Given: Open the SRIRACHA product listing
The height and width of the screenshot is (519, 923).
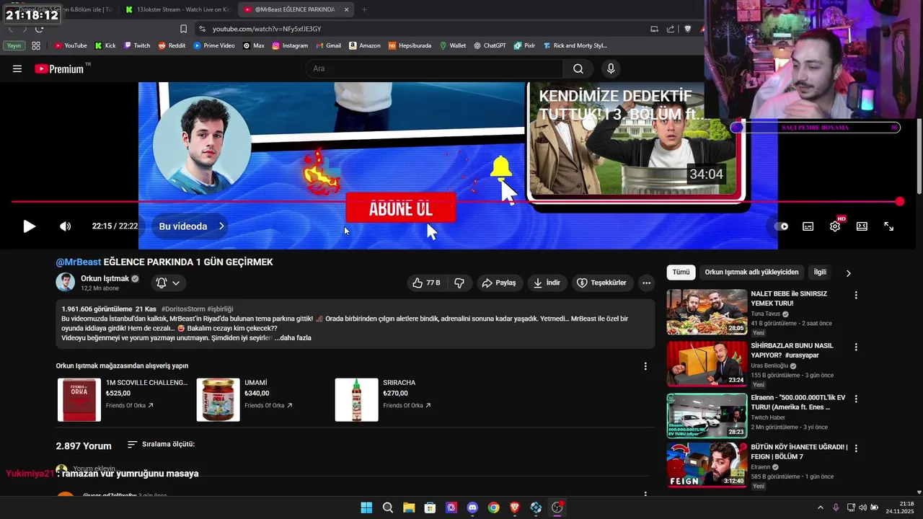Looking at the screenshot, I should point(384,399).
